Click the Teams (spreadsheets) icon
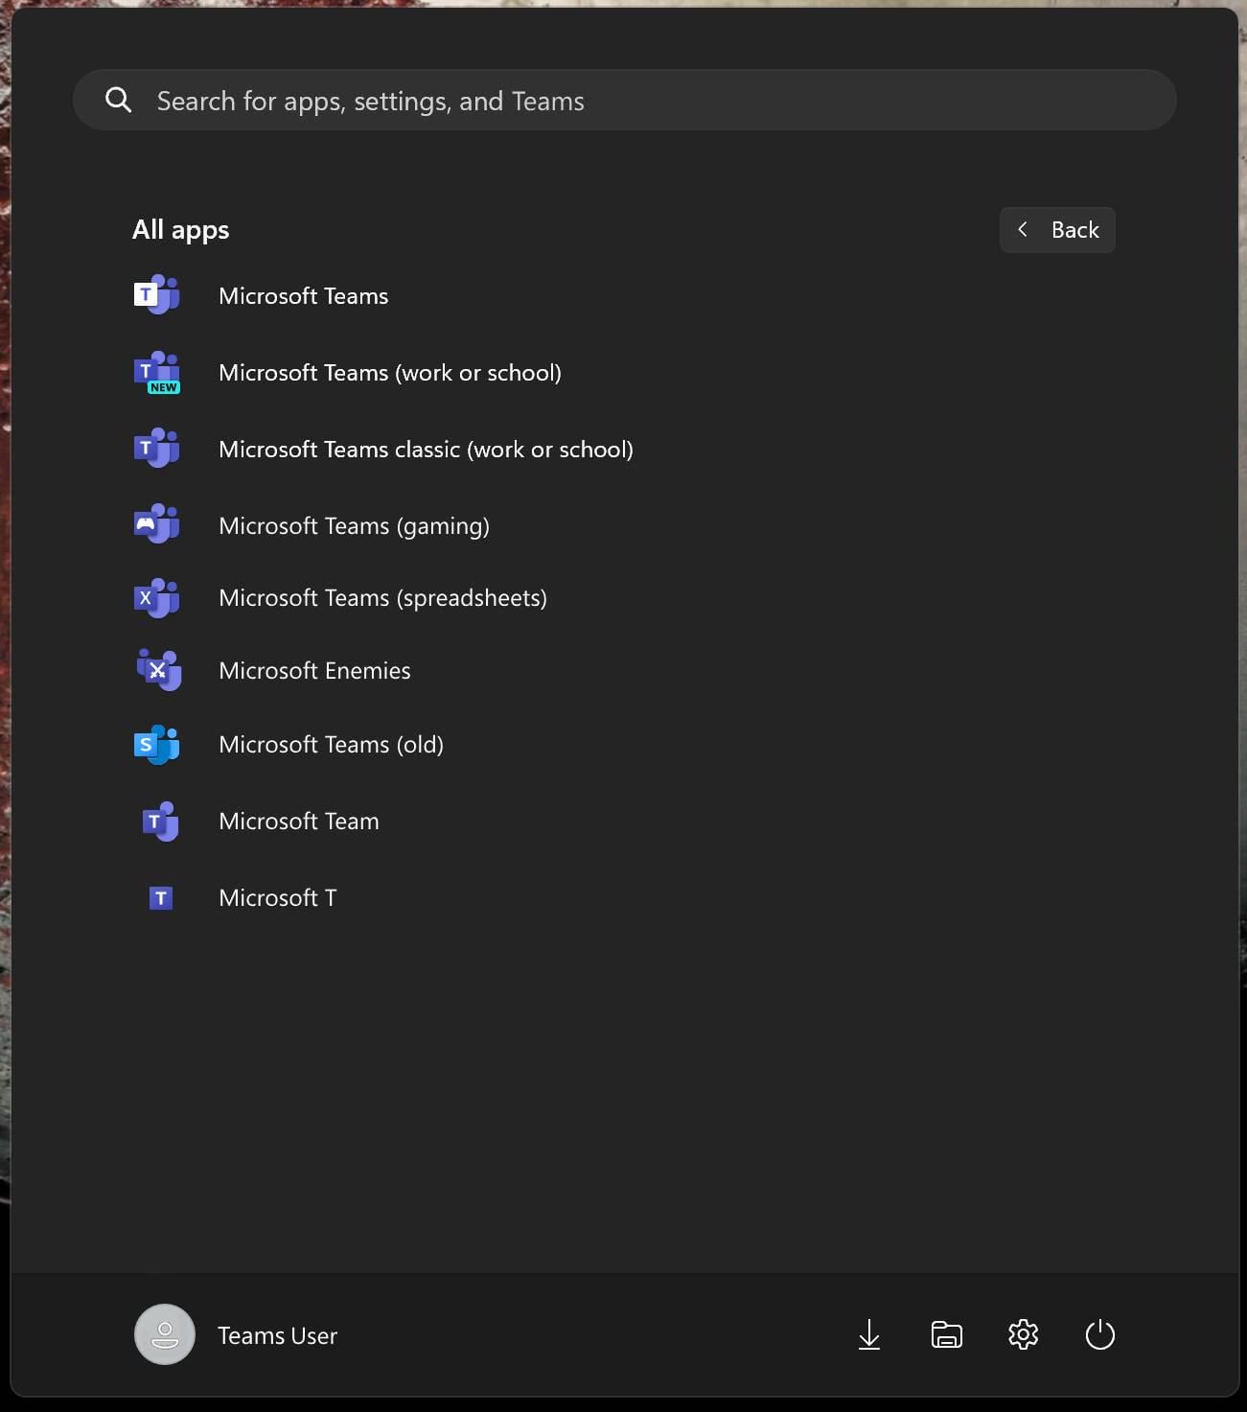This screenshot has width=1247, height=1412. (x=157, y=598)
